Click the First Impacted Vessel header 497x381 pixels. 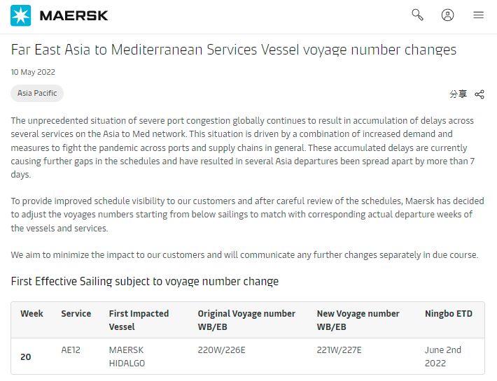139,320
